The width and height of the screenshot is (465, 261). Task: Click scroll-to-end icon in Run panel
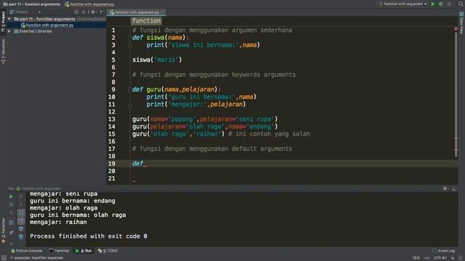pos(21,220)
